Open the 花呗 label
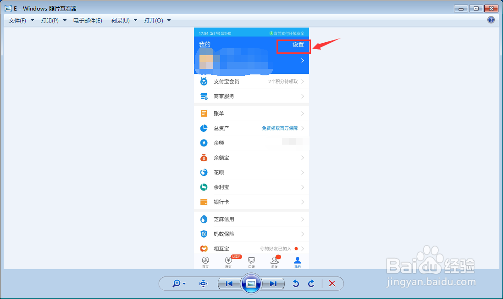 coord(219,172)
